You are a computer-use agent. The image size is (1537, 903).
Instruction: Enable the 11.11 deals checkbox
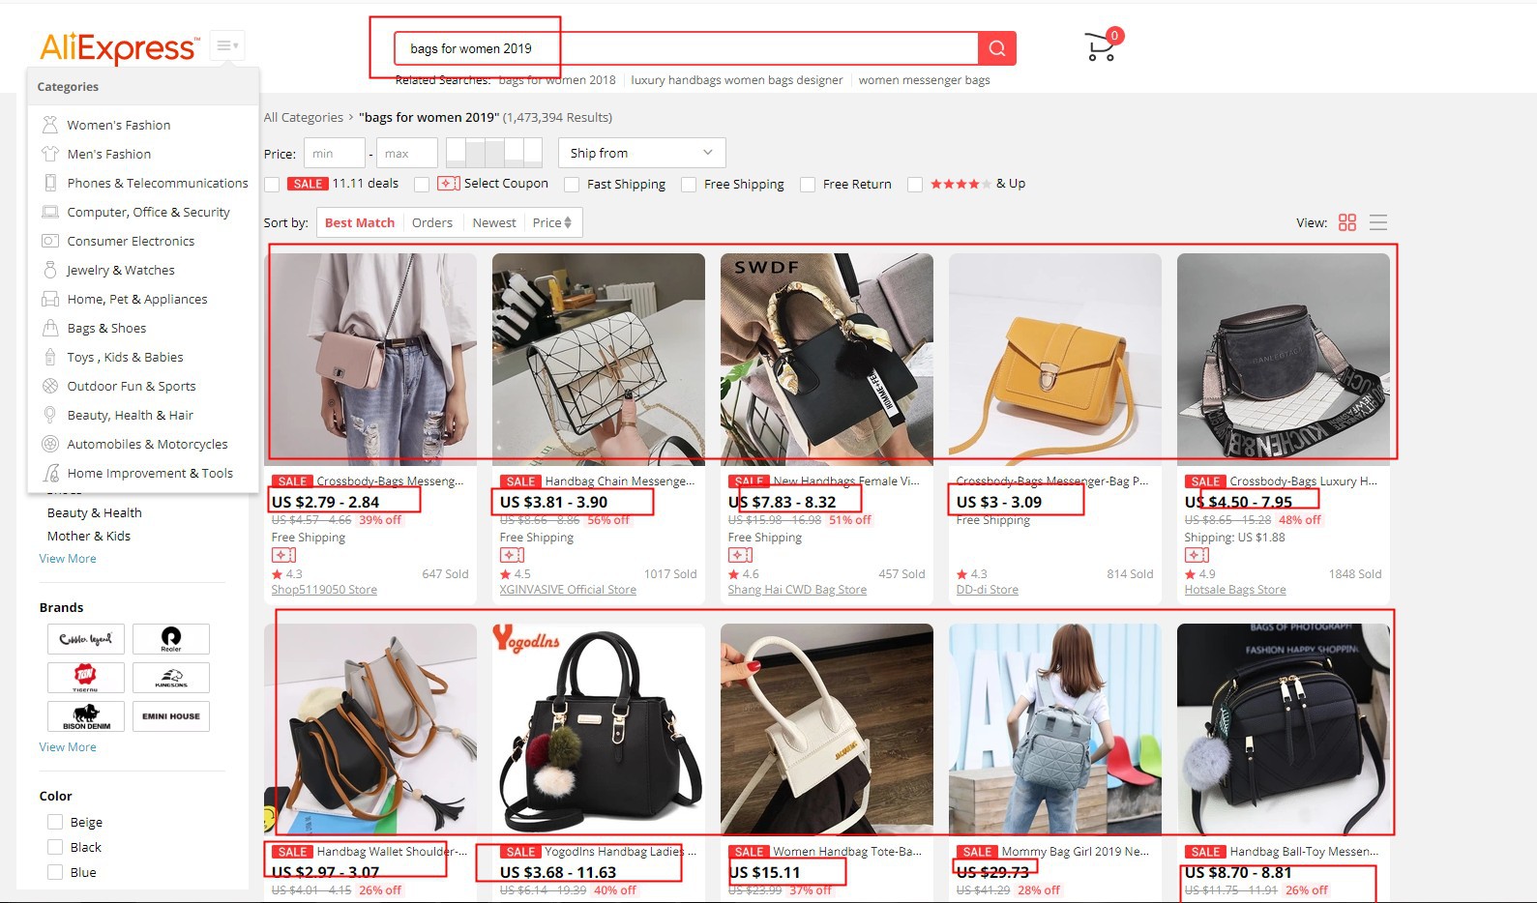pos(272,184)
